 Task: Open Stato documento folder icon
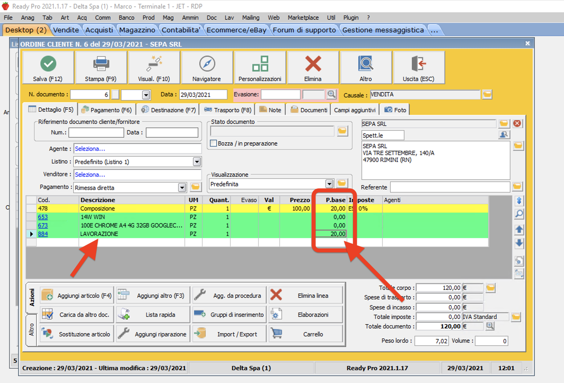pos(342,131)
